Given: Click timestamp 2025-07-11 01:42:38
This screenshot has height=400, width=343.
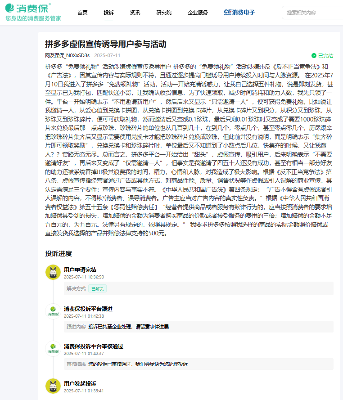Looking at the screenshot, I should pyautogui.click(x=84, y=316).
